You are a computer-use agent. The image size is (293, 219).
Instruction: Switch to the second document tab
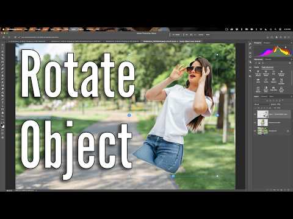click(75, 41)
